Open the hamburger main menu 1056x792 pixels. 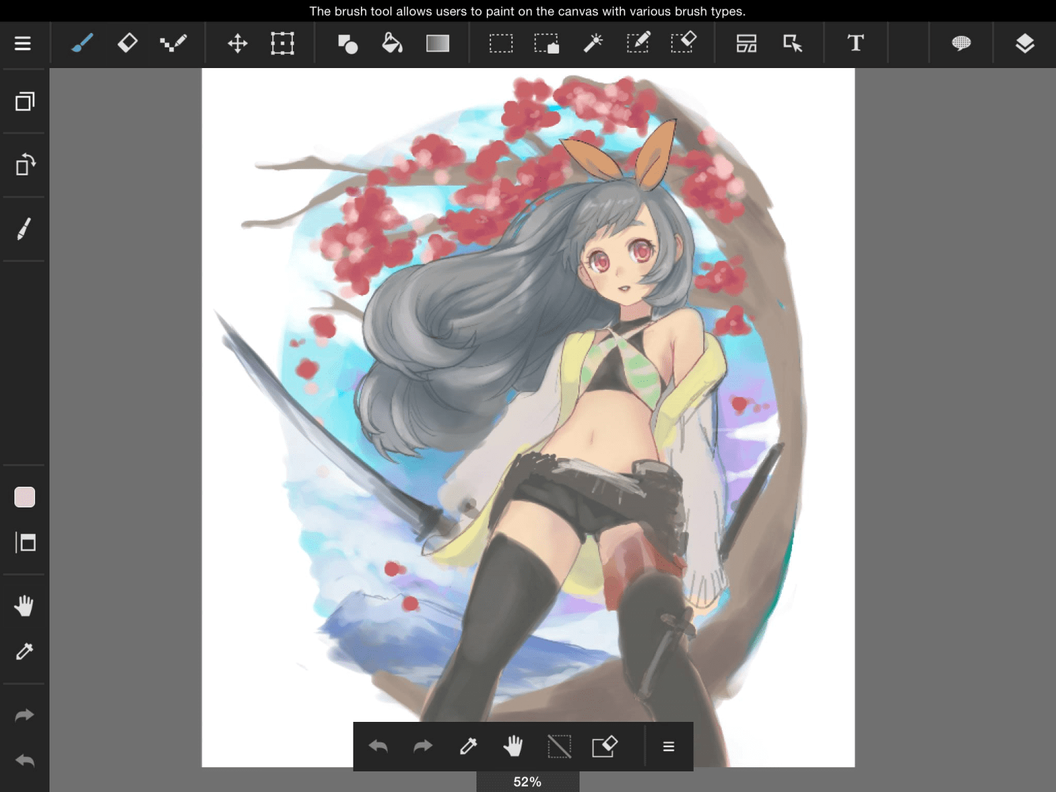click(23, 43)
